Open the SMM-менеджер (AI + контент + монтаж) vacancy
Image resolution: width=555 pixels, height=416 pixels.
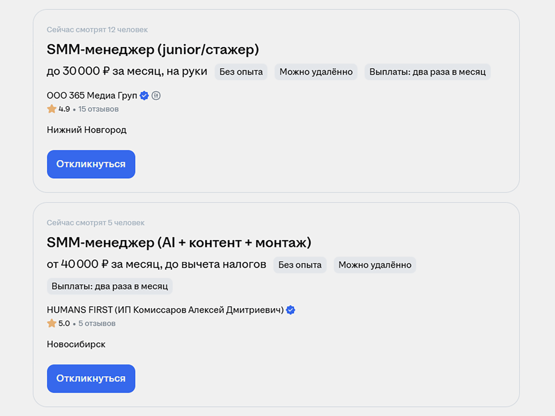179,242
